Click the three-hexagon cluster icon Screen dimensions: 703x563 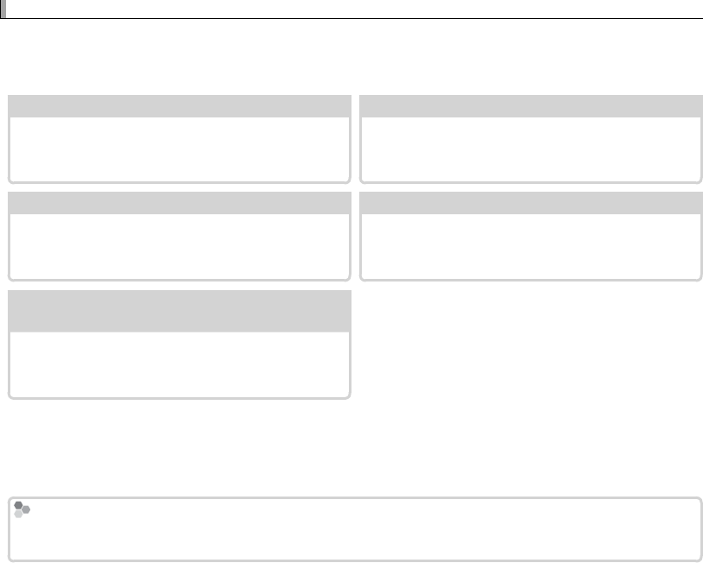click(22, 509)
